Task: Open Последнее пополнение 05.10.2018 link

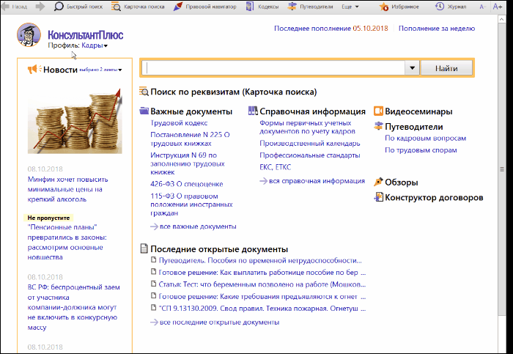Action: click(331, 29)
